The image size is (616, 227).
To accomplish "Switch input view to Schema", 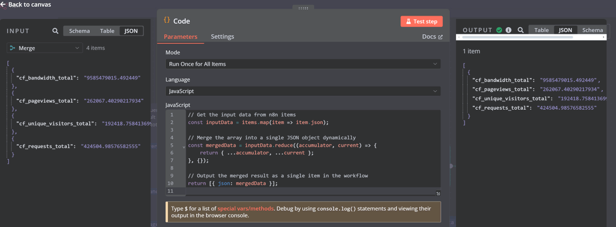I will (79, 31).
